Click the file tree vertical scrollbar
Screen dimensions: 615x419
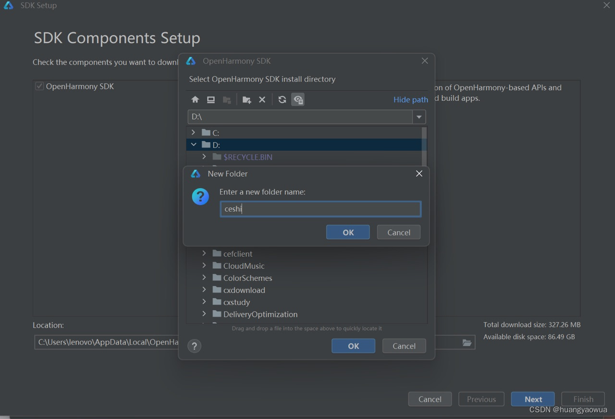pyautogui.click(x=424, y=146)
